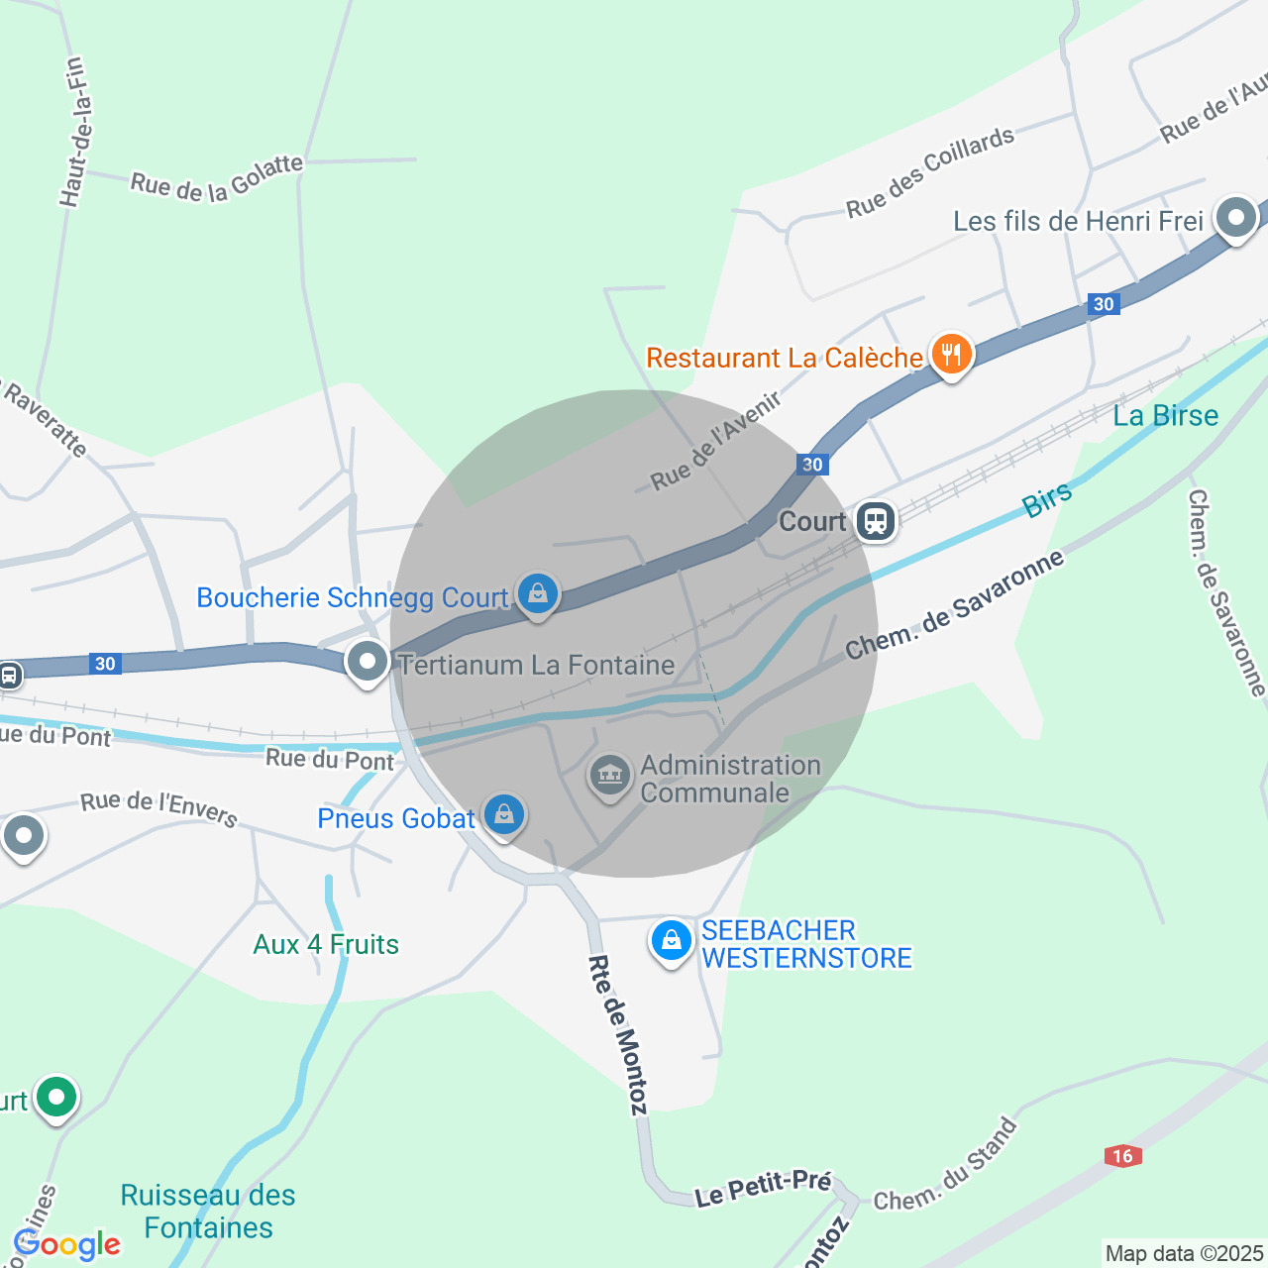Click the green pin at lower left
This screenshot has width=1268, height=1268.
pyautogui.click(x=55, y=1098)
